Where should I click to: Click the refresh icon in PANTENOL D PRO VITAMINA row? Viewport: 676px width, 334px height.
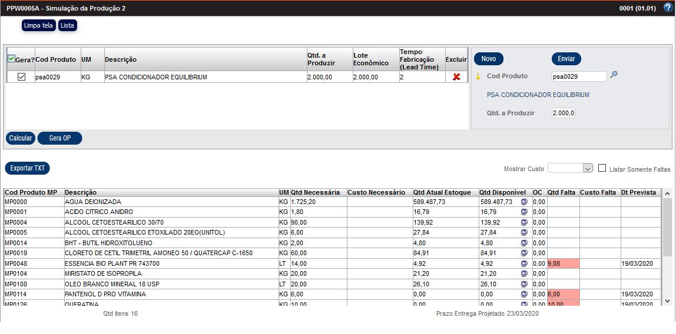pyautogui.click(x=524, y=294)
